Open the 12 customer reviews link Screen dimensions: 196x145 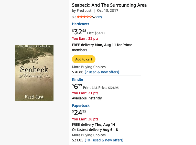pos(99,17)
